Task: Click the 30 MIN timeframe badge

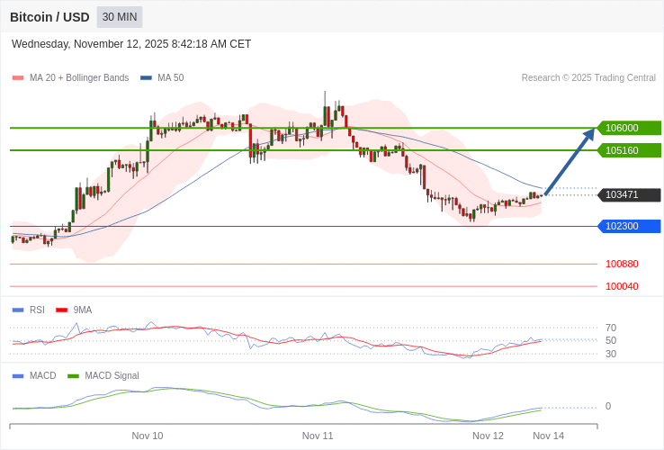Action: (x=120, y=17)
